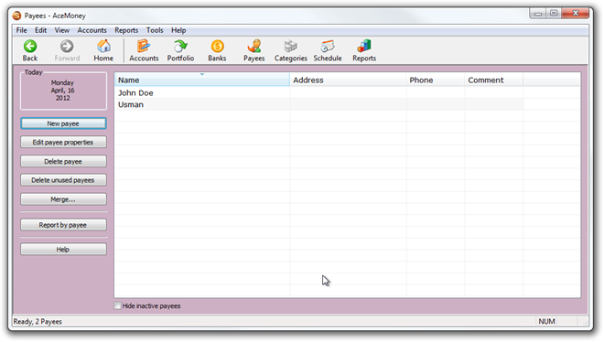Open the Reports menu in menu bar
The width and height of the screenshot is (604, 342).
[x=126, y=30]
